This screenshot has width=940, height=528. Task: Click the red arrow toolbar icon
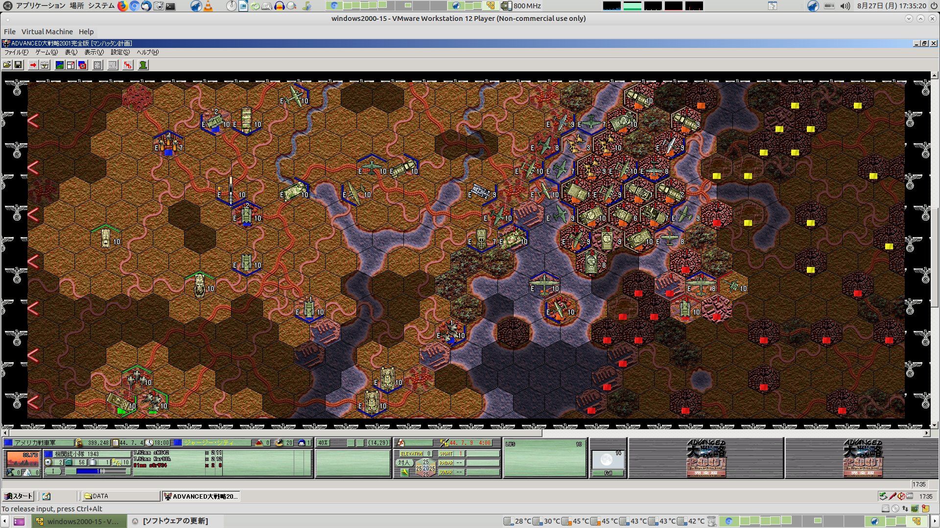[33, 65]
